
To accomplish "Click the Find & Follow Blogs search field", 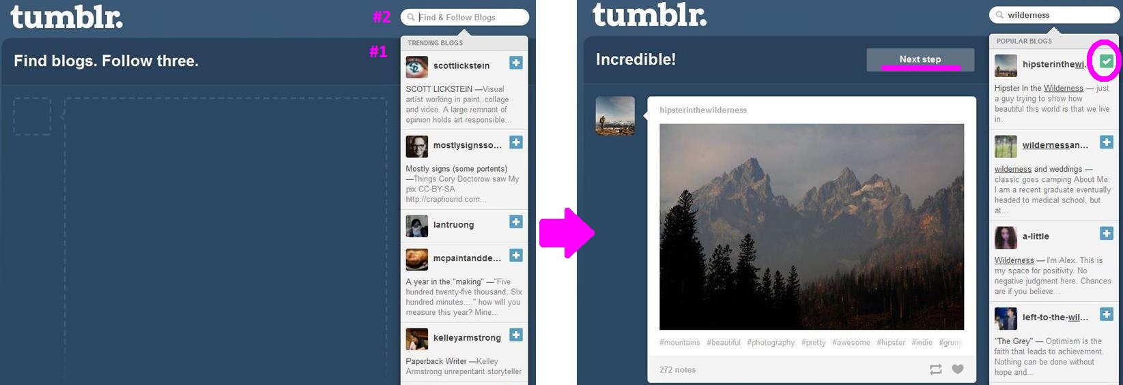I will tap(464, 17).
